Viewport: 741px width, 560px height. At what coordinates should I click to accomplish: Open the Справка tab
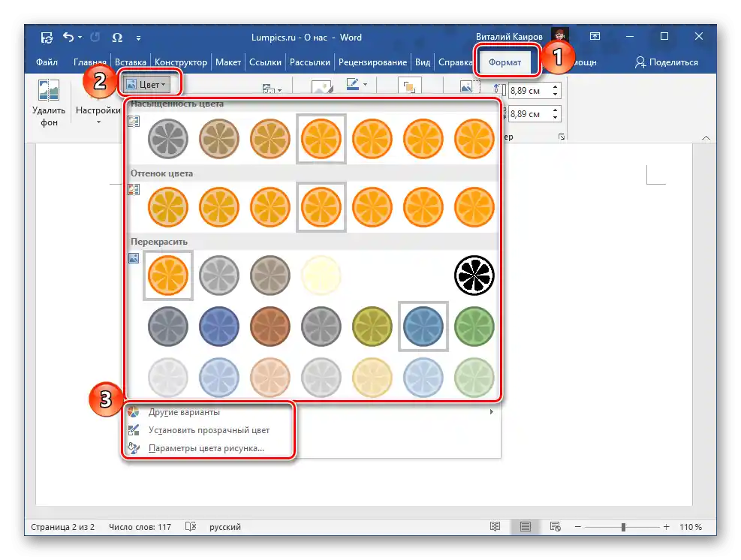pyautogui.click(x=455, y=62)
